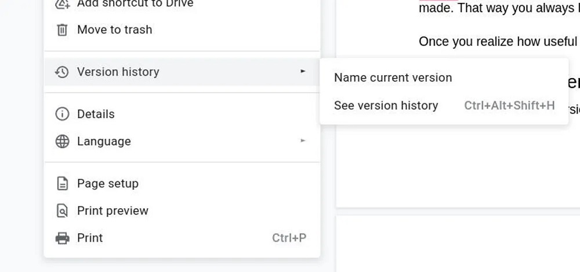Click the "Print preview" text label
The width and height of the screenshot is (580, 272).
pyautogui.click(x=113, y=211)
